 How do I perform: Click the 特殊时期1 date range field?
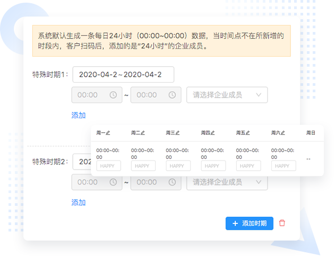point(123,74)
